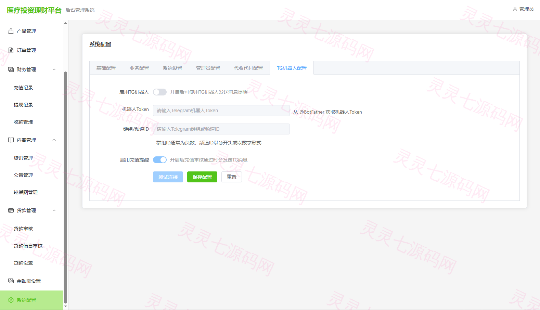Click the 医疗投资理财平台 logo title
Image resolution: width=540 pixels, height=310 pixels.
34,10
